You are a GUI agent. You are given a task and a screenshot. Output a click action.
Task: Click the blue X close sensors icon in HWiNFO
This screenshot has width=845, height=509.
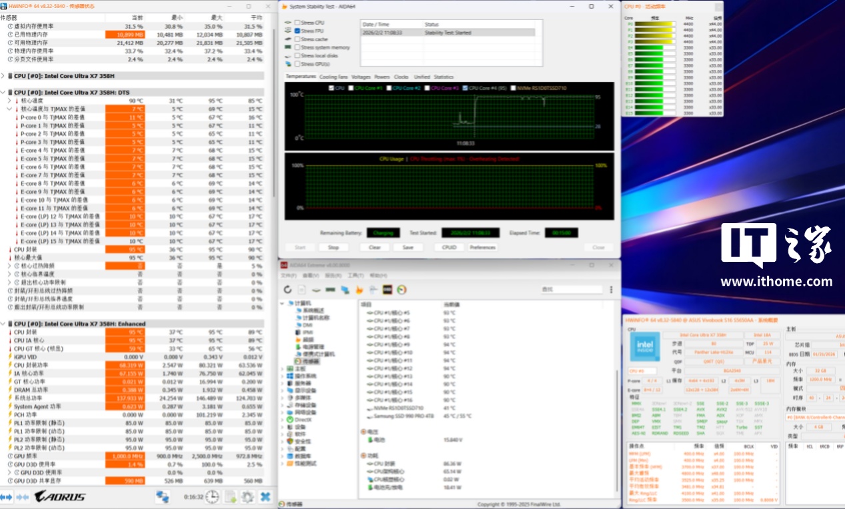point(265,496)
